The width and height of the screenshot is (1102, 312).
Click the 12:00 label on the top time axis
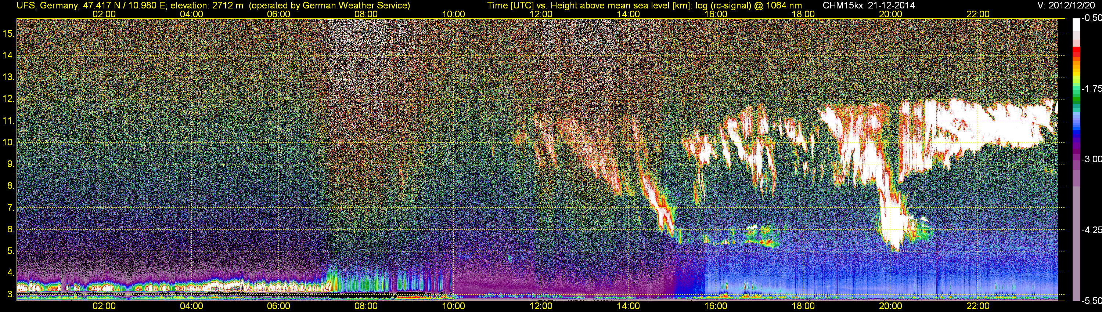541,14
